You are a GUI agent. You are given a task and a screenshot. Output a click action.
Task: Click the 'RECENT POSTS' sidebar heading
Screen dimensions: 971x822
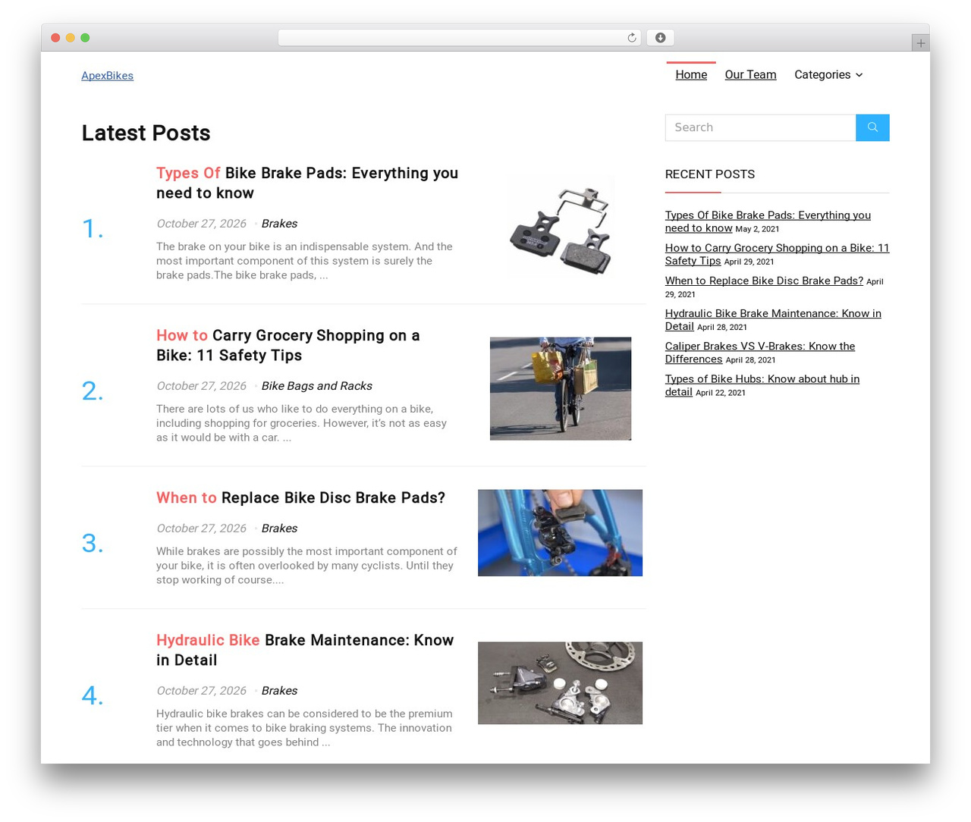tap(710, 174)
